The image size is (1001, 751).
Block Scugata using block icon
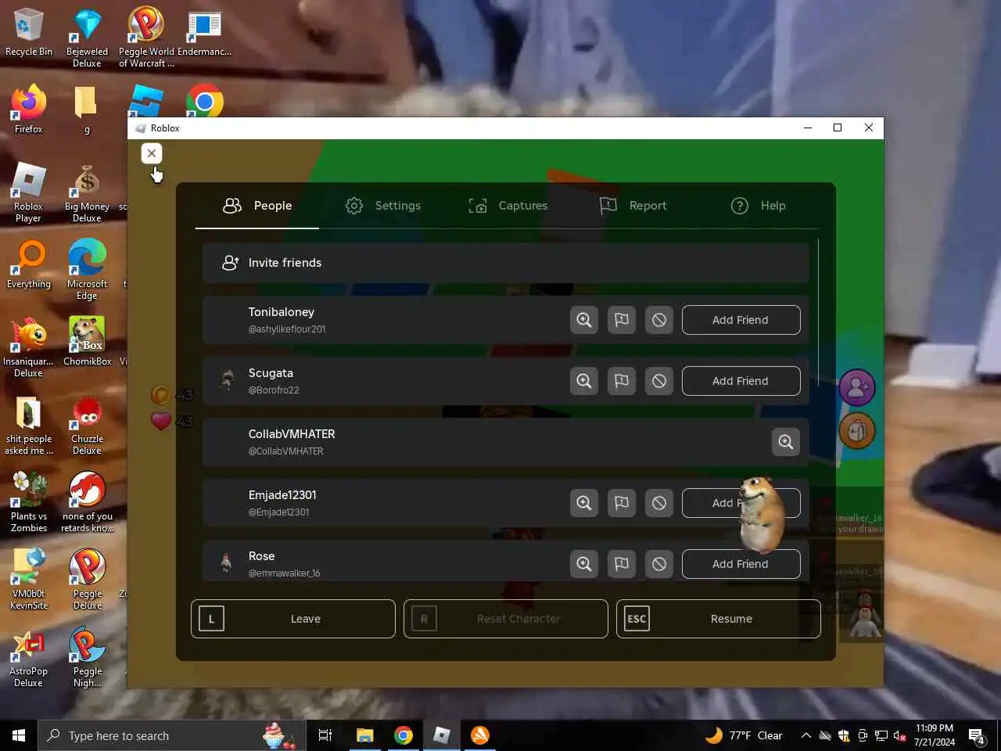pyautogui.click(x=659, y=381)
